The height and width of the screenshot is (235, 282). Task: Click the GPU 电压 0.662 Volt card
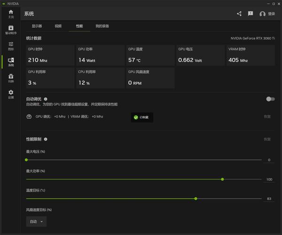[x=201, y=55]
